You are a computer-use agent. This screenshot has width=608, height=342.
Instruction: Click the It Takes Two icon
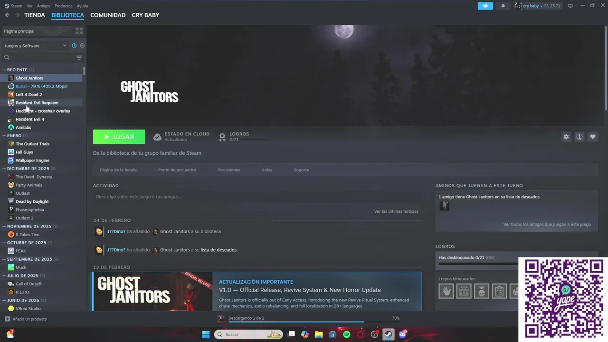(x=11, y=235)
